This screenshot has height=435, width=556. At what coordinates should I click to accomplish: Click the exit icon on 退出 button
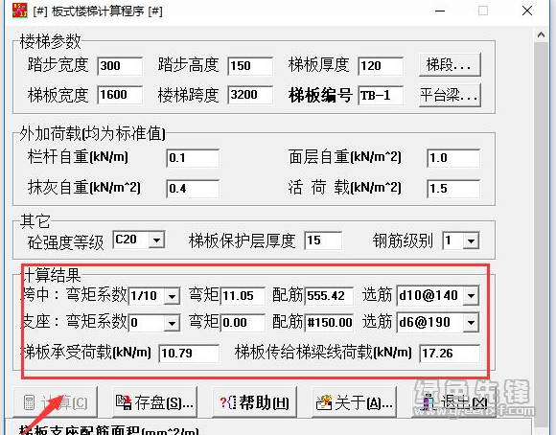click(429, 402)
